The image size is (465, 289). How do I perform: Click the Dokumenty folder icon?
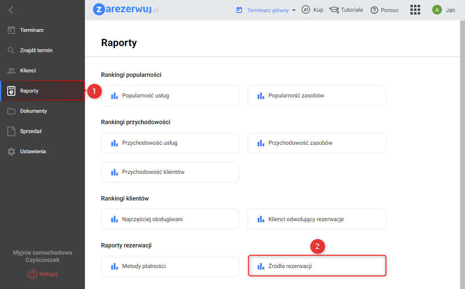[x=11, y=111]
